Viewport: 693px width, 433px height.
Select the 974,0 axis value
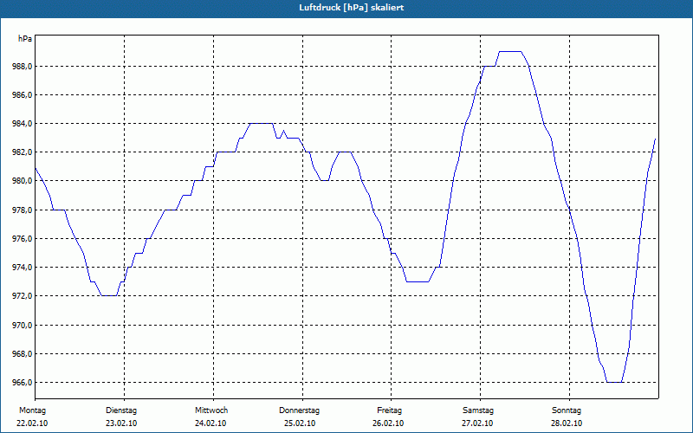pos(23,268)
